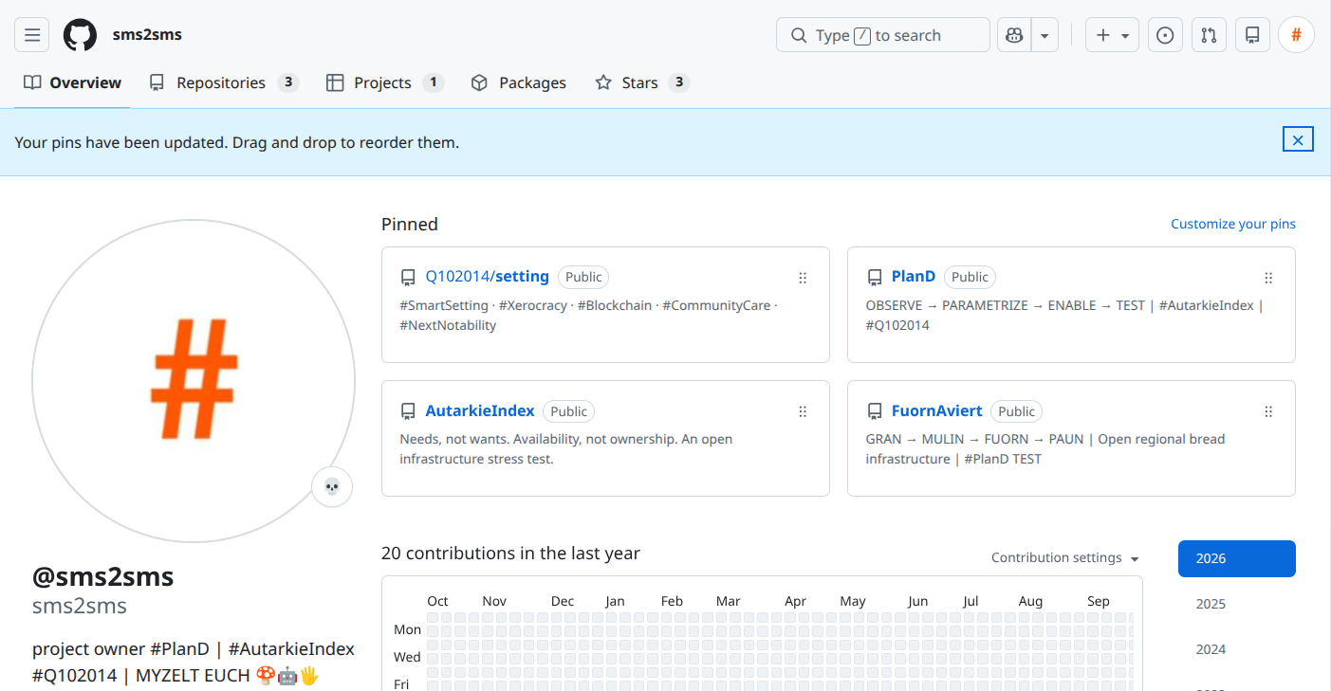This screenshot has width=1331, height=691.
Task: Click the large profile avatar image
Action: pyautogui.click(x=194, y=380)
